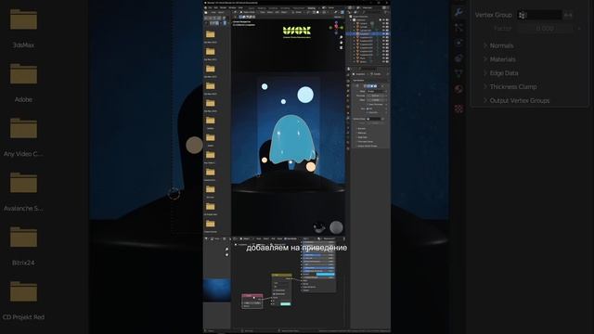Open the Blender logo application menu
This screenshot has width=594, height=334.
coord(205,8)
